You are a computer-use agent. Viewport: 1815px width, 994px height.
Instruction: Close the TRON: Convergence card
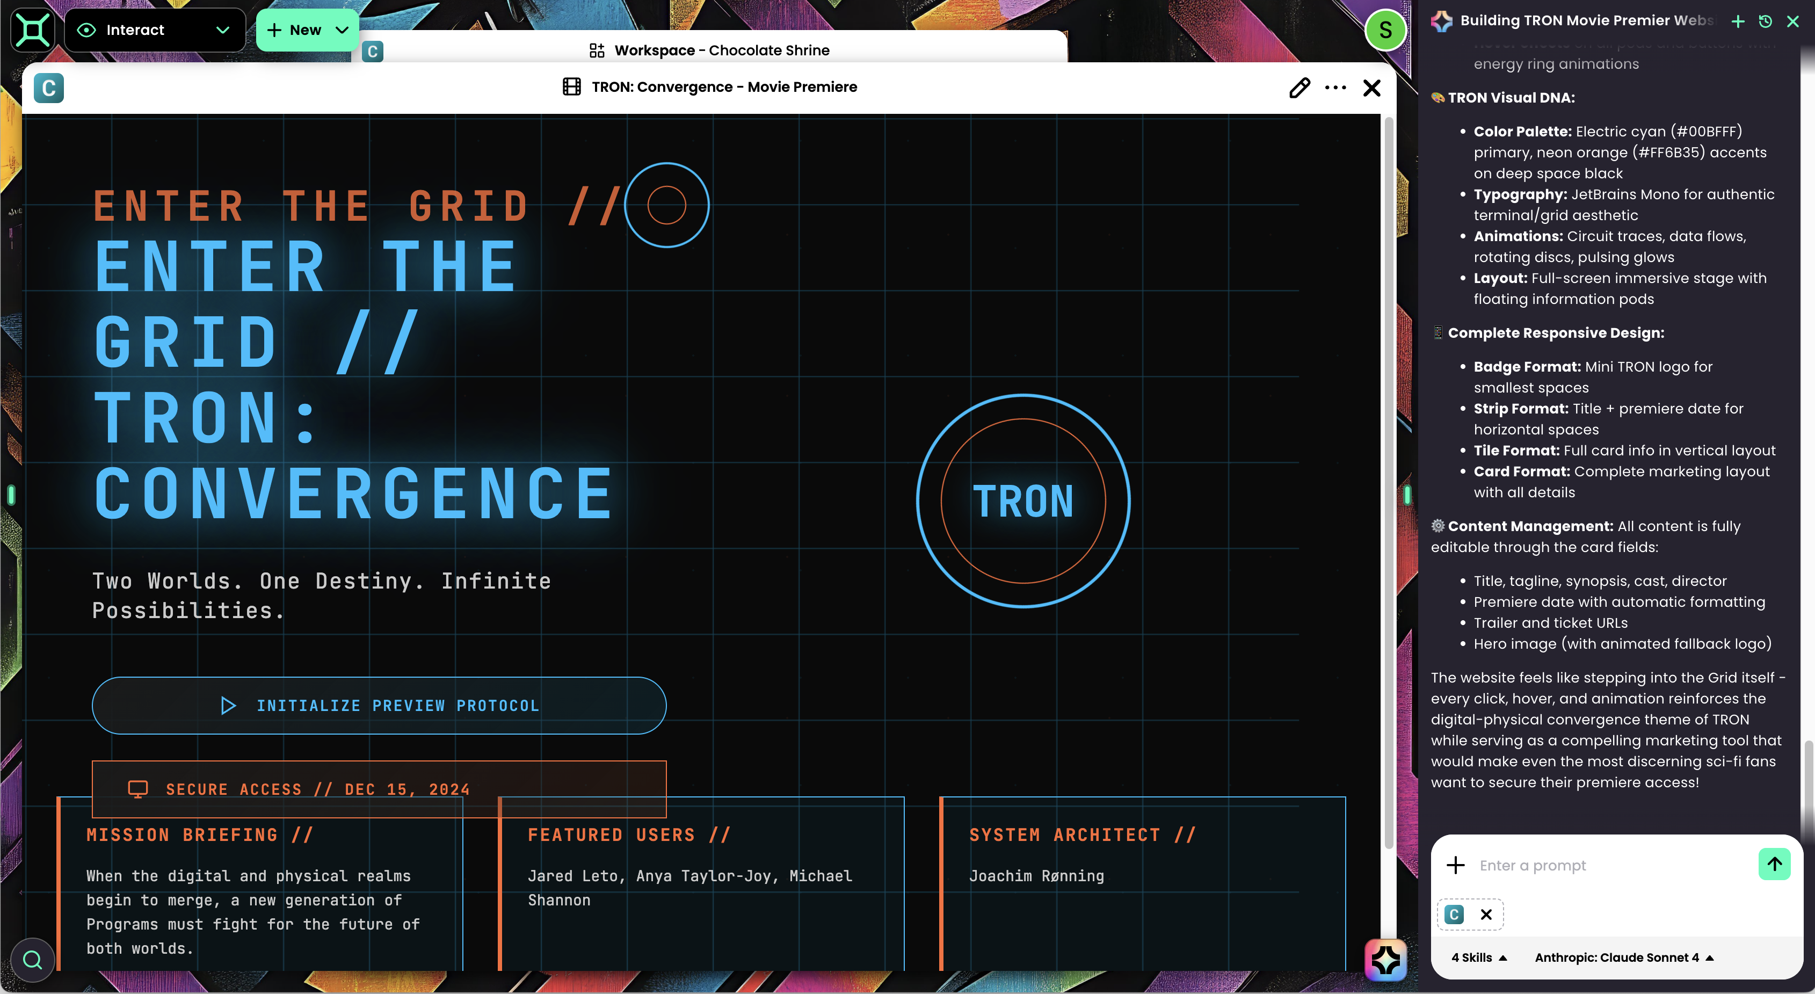point(1372,88)
